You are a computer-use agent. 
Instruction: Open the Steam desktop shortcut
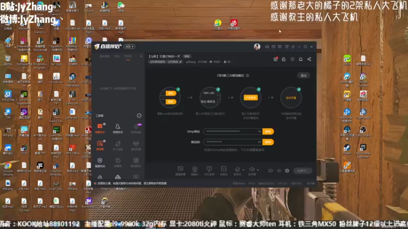(x=347, y=150)
